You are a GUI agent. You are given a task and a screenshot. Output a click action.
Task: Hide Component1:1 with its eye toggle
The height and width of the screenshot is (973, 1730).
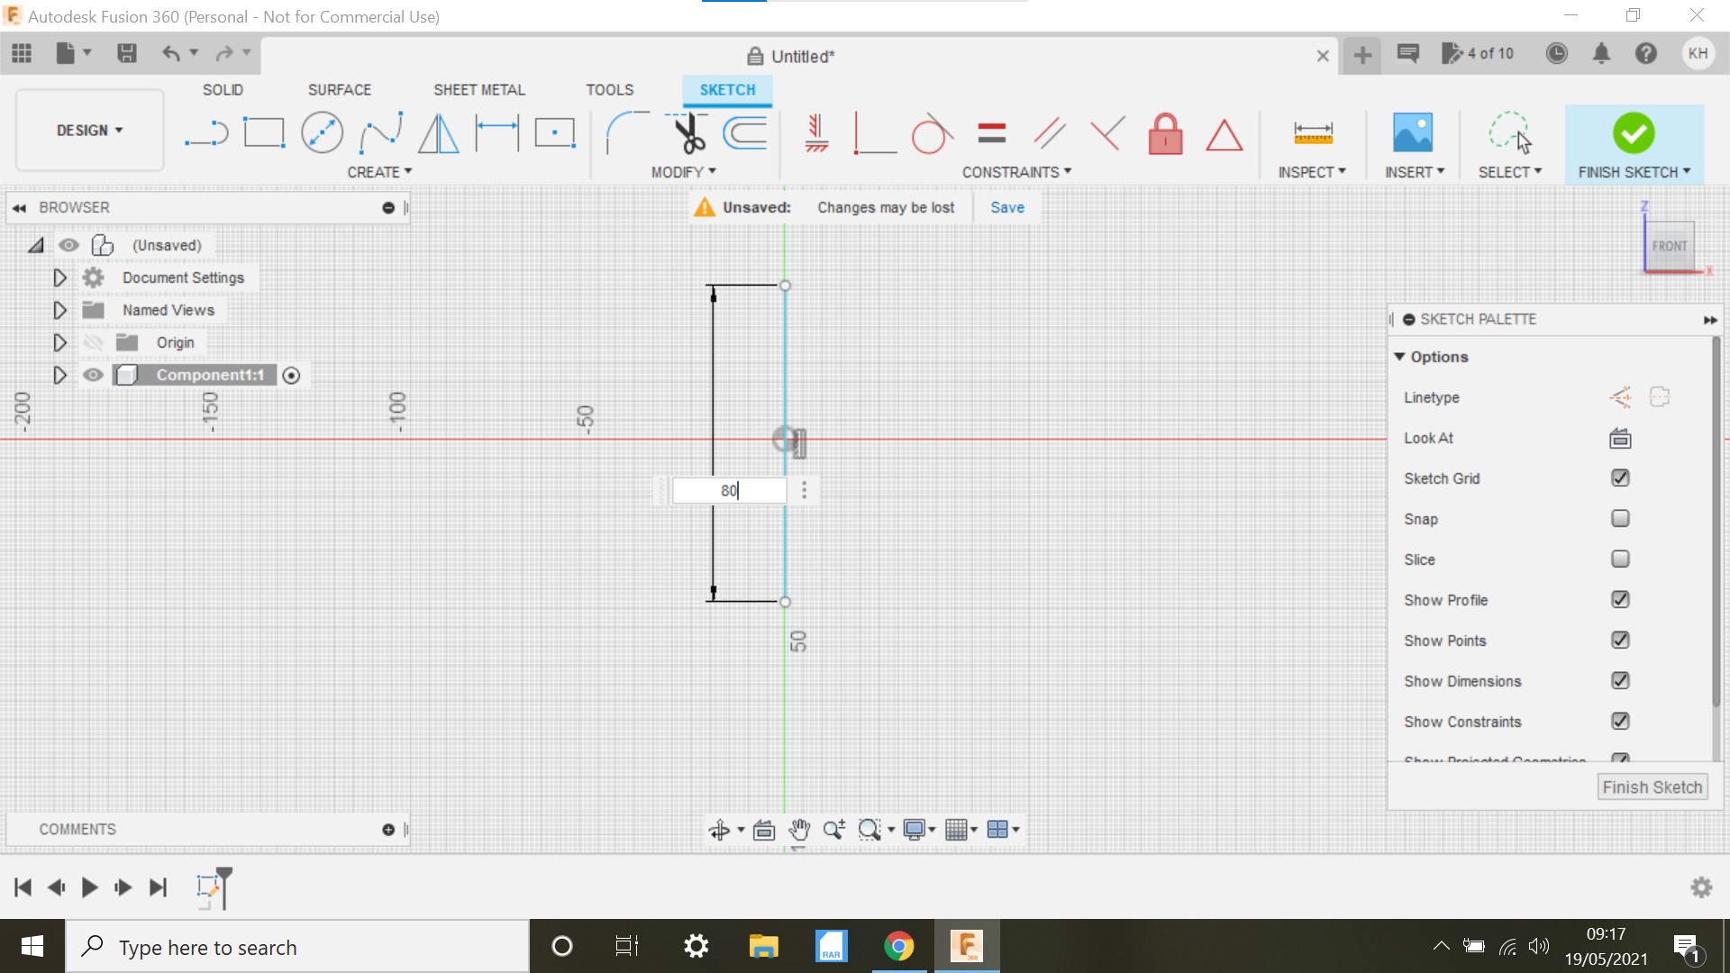[x=93, y=376]
